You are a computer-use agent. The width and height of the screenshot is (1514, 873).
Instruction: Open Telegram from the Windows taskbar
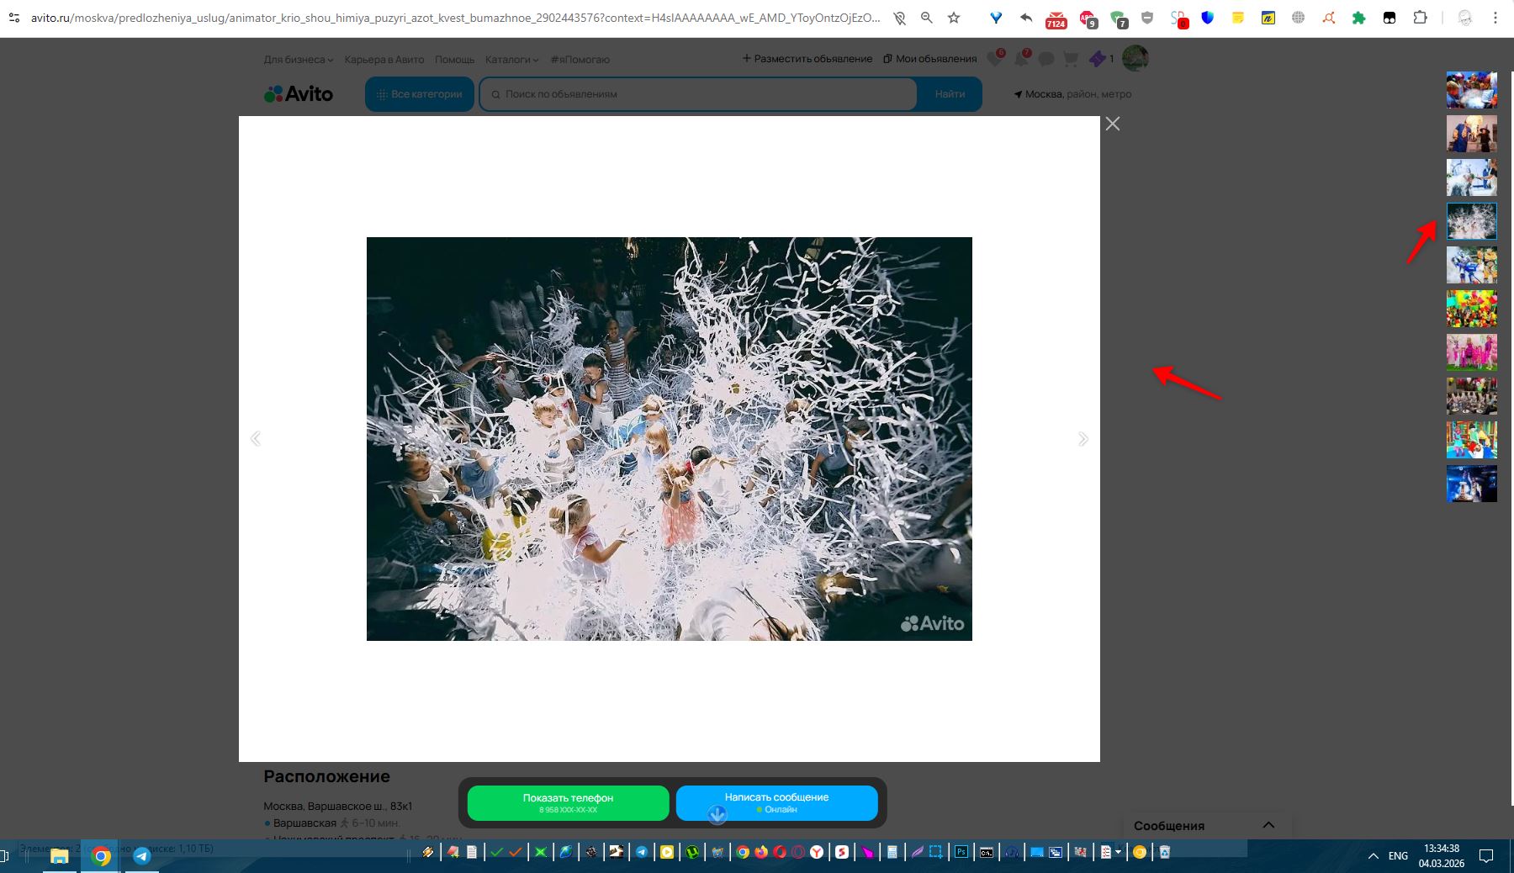142,856
